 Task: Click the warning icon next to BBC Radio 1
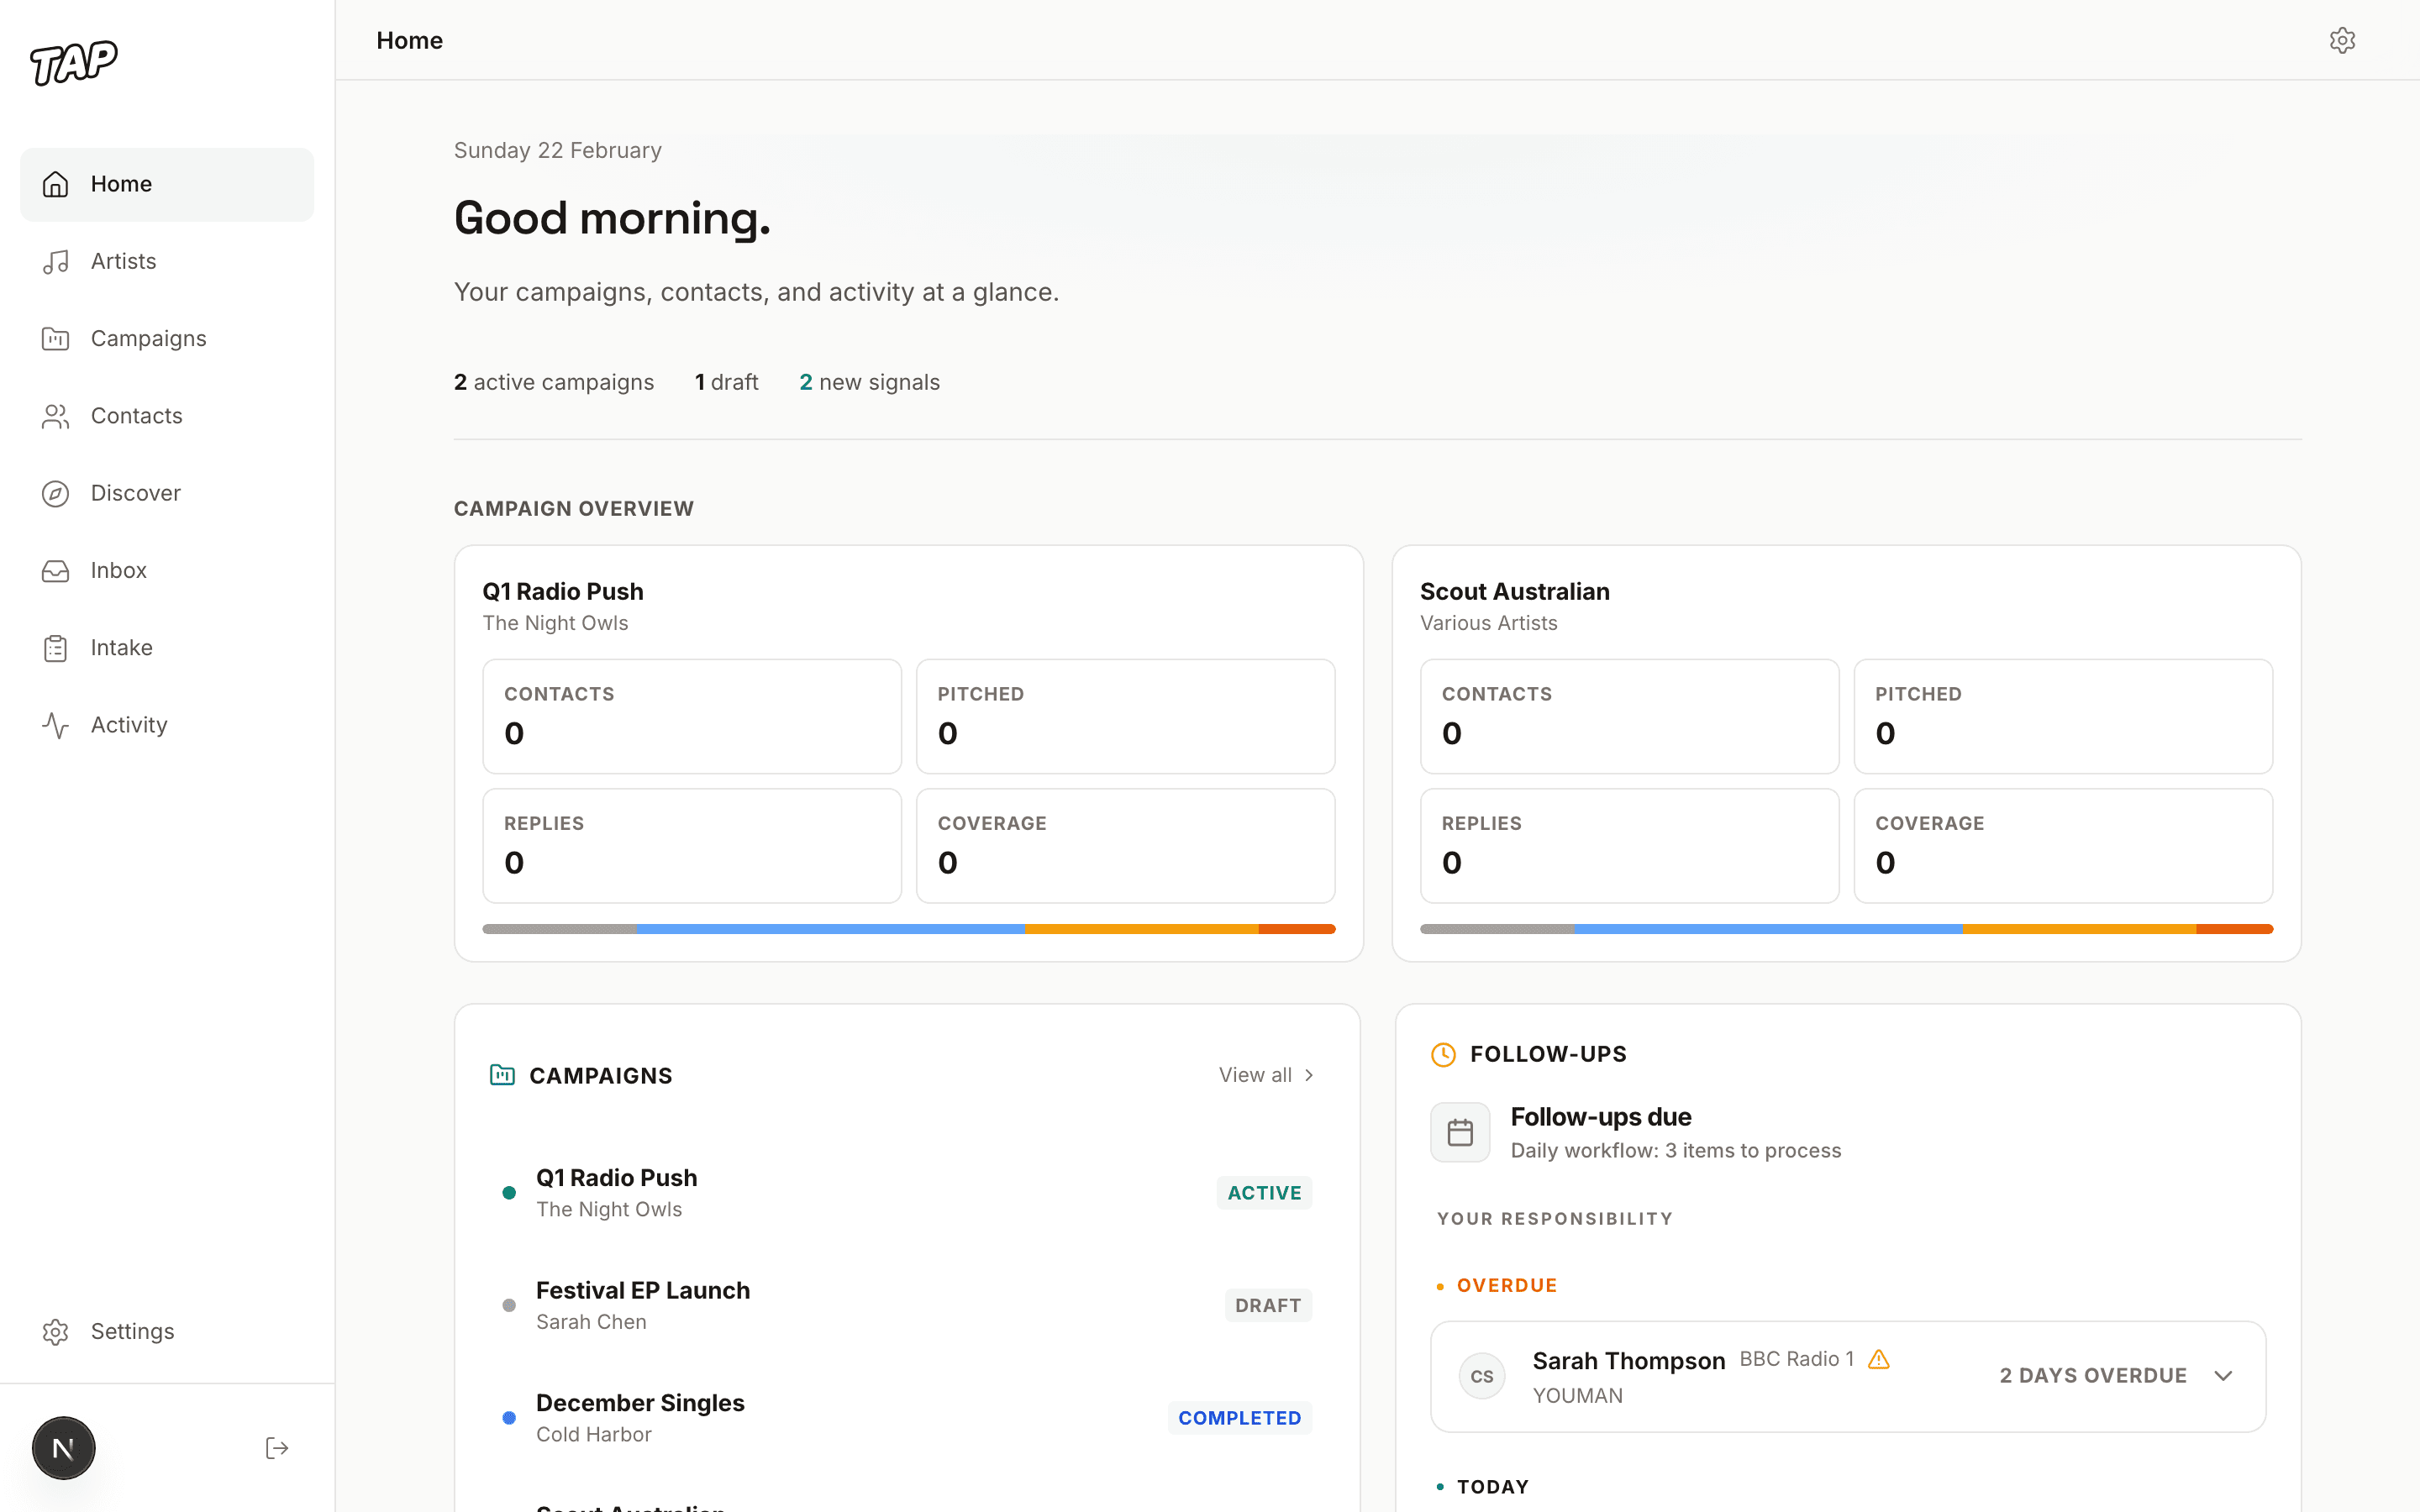[1880, 1359]
